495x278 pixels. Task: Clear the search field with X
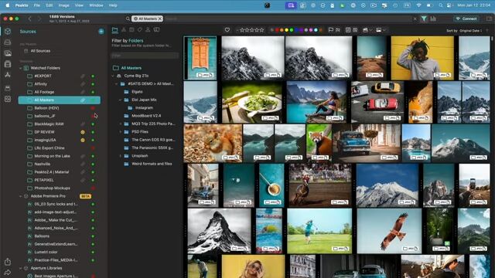[x=415, y=19]
